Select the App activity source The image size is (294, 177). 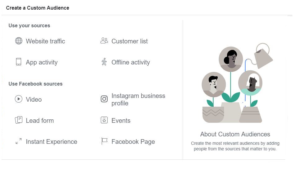(42, 62)
